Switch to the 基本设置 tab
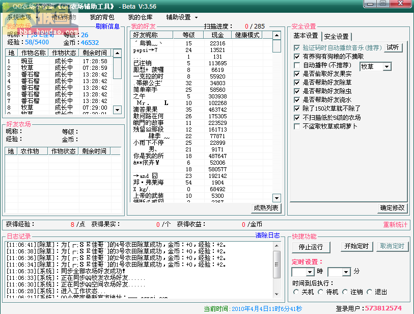Image resolution: width=414 pixels, height=314 pixels. (306, 36)
